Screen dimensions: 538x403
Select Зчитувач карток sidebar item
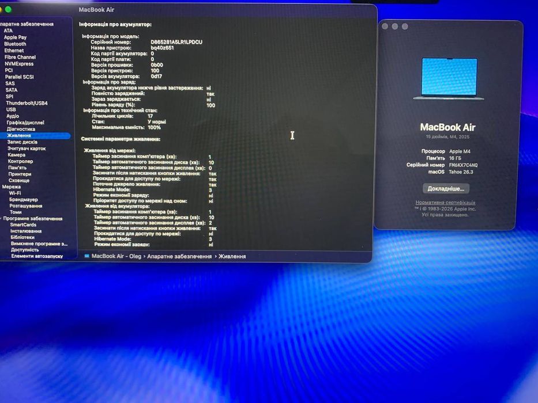tap(27, 149)
